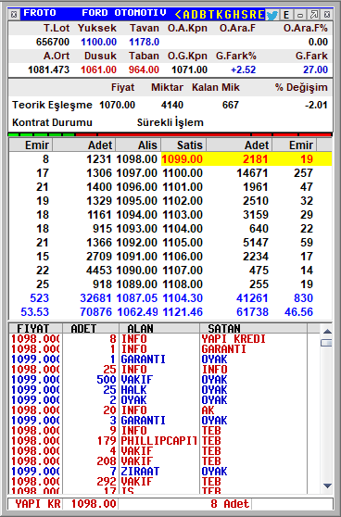
Task: Select the trade row with seller AK
Action: [158, 410]
